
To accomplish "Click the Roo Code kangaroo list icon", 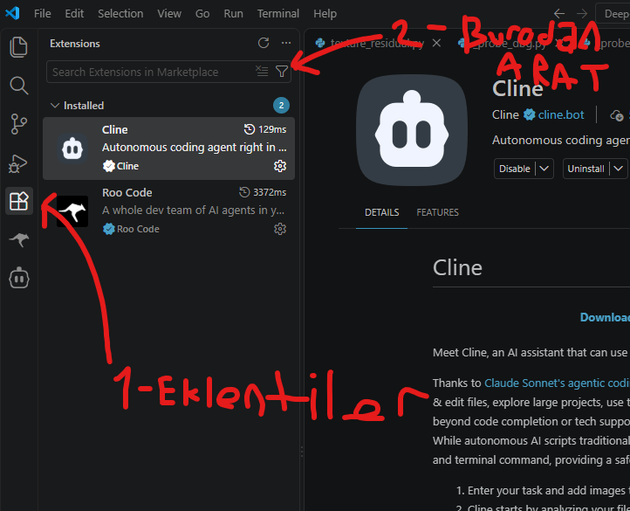I will [x=72, y=211].
